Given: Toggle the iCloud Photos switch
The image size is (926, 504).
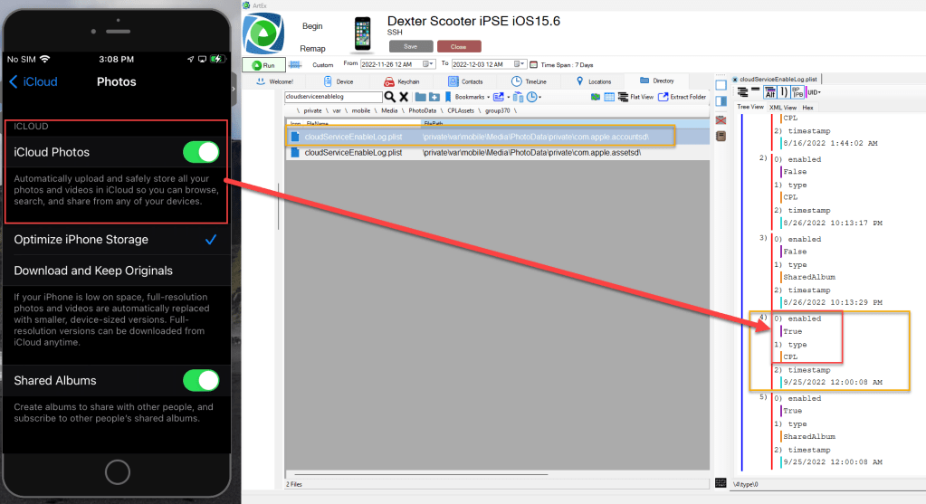Looking at the screenshot, I should (x=201, y=152).
